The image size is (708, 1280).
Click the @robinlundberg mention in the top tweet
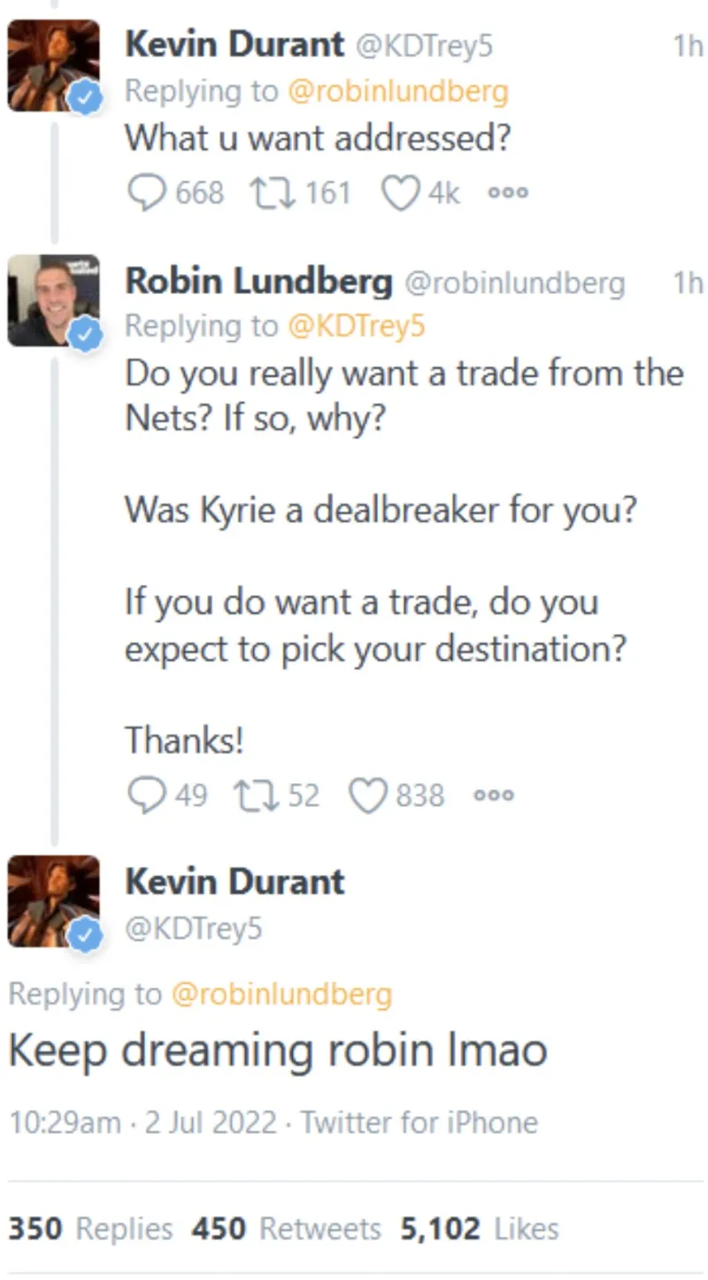tap(398, 90)
